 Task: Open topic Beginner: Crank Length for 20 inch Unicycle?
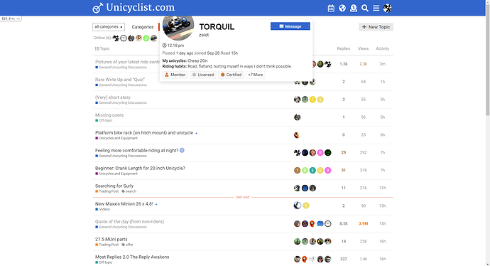(140, 169)
